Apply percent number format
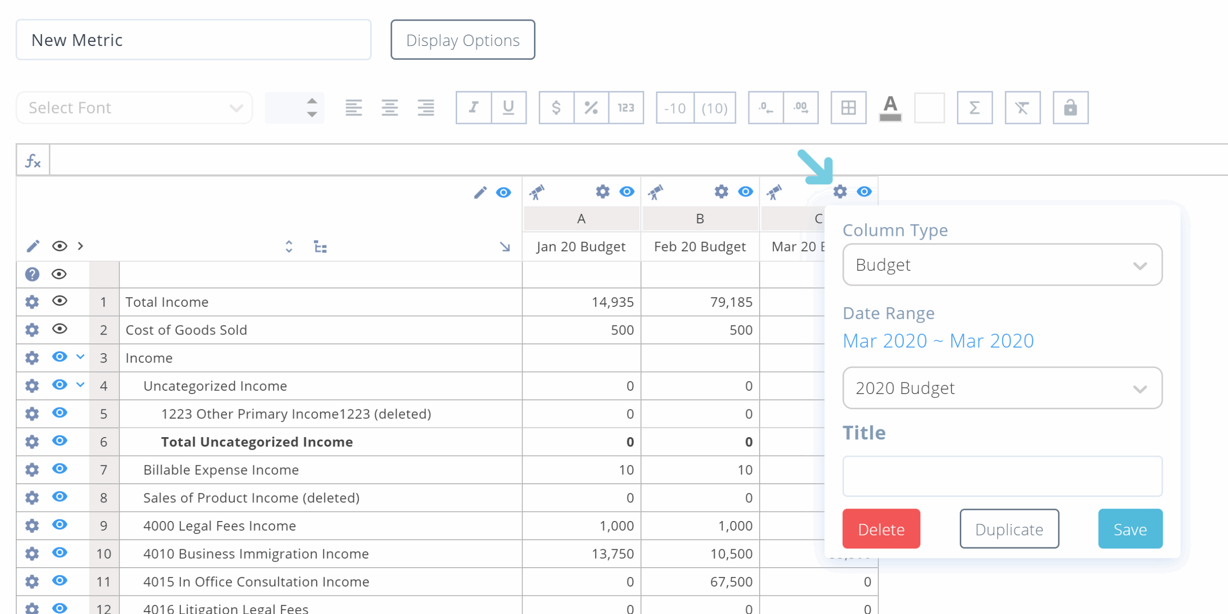The height and width of the screenshot is (614, 1228). coord(591,108)
